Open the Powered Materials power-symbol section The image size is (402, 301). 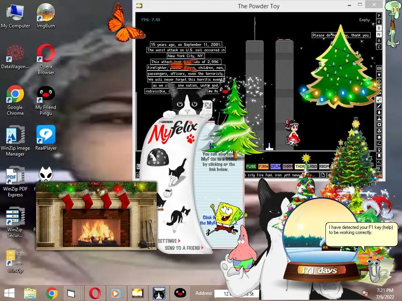coord(379,81)
